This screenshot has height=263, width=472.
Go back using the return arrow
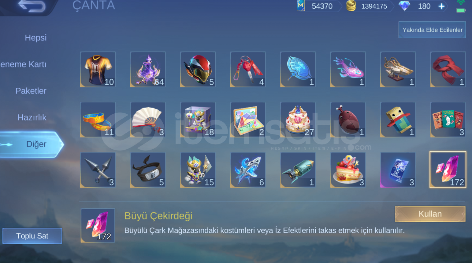point(32,6)
